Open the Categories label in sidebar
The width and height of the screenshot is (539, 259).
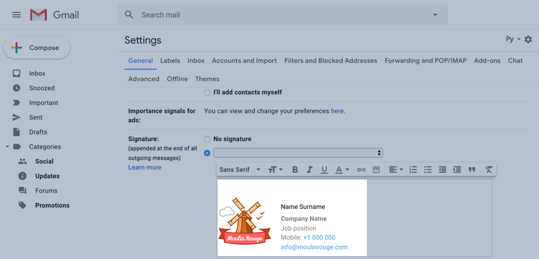click(x=45, y=147)
